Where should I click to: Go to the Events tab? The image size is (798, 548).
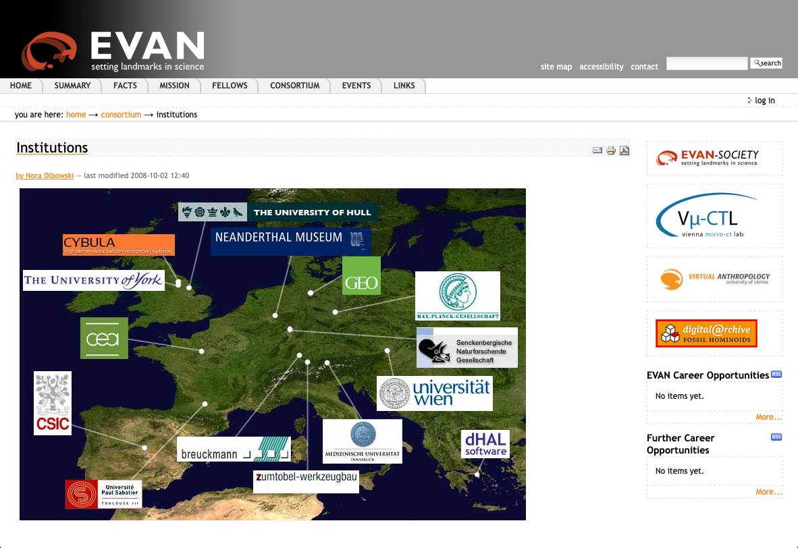coord(356,86)
